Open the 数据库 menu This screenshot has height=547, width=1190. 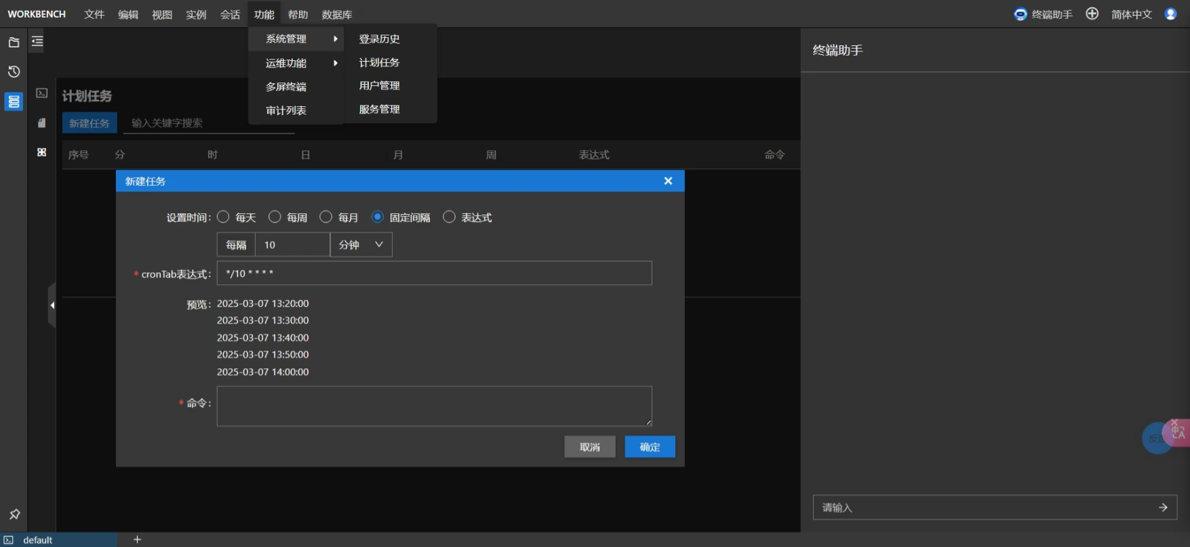[337, 14]
